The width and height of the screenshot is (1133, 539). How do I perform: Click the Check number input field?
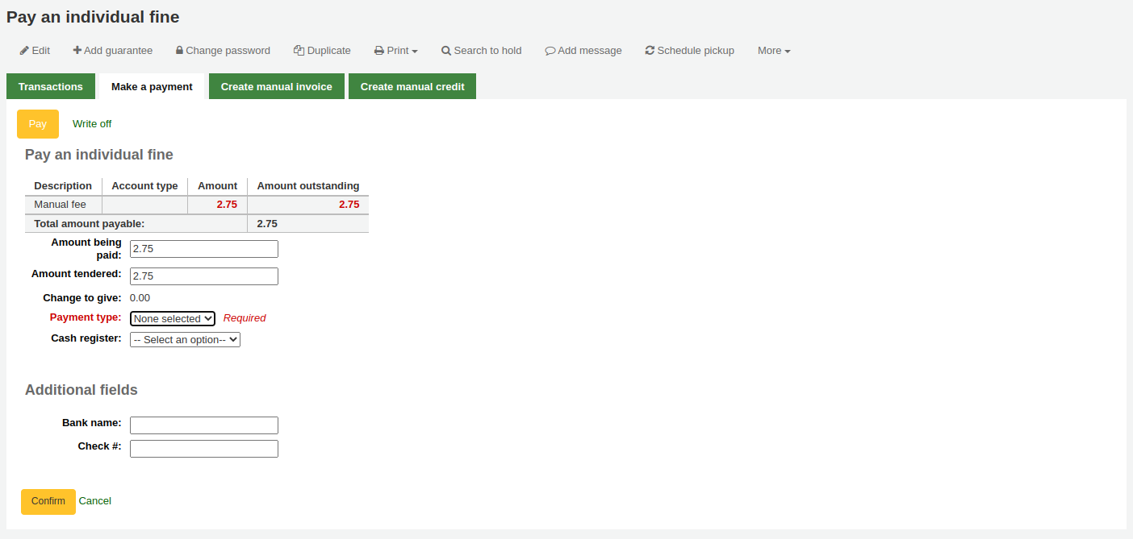pos(203,448)
